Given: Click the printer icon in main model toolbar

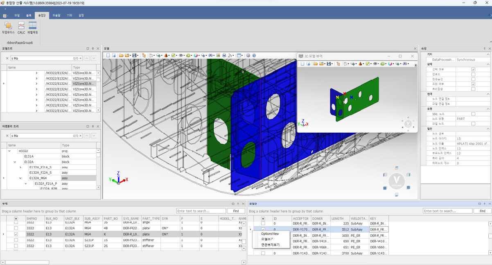Looking at the screenshot, I should 224,55.
